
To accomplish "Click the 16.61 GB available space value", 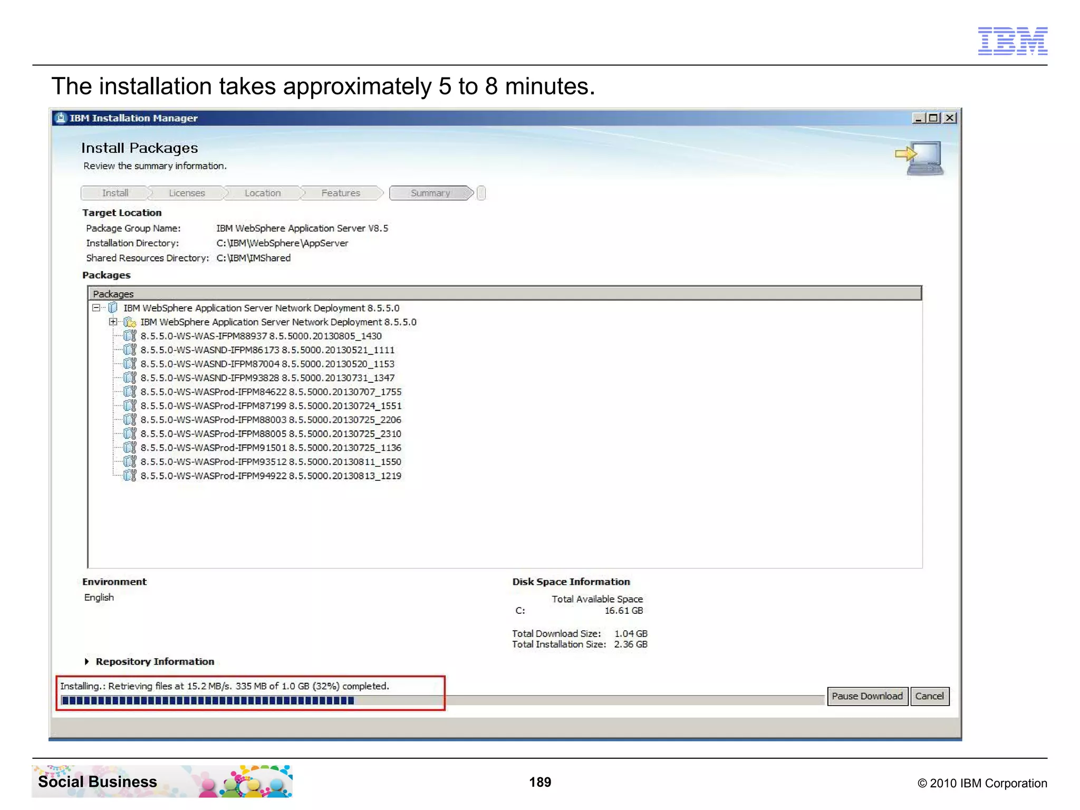I will tap(624, 611).
